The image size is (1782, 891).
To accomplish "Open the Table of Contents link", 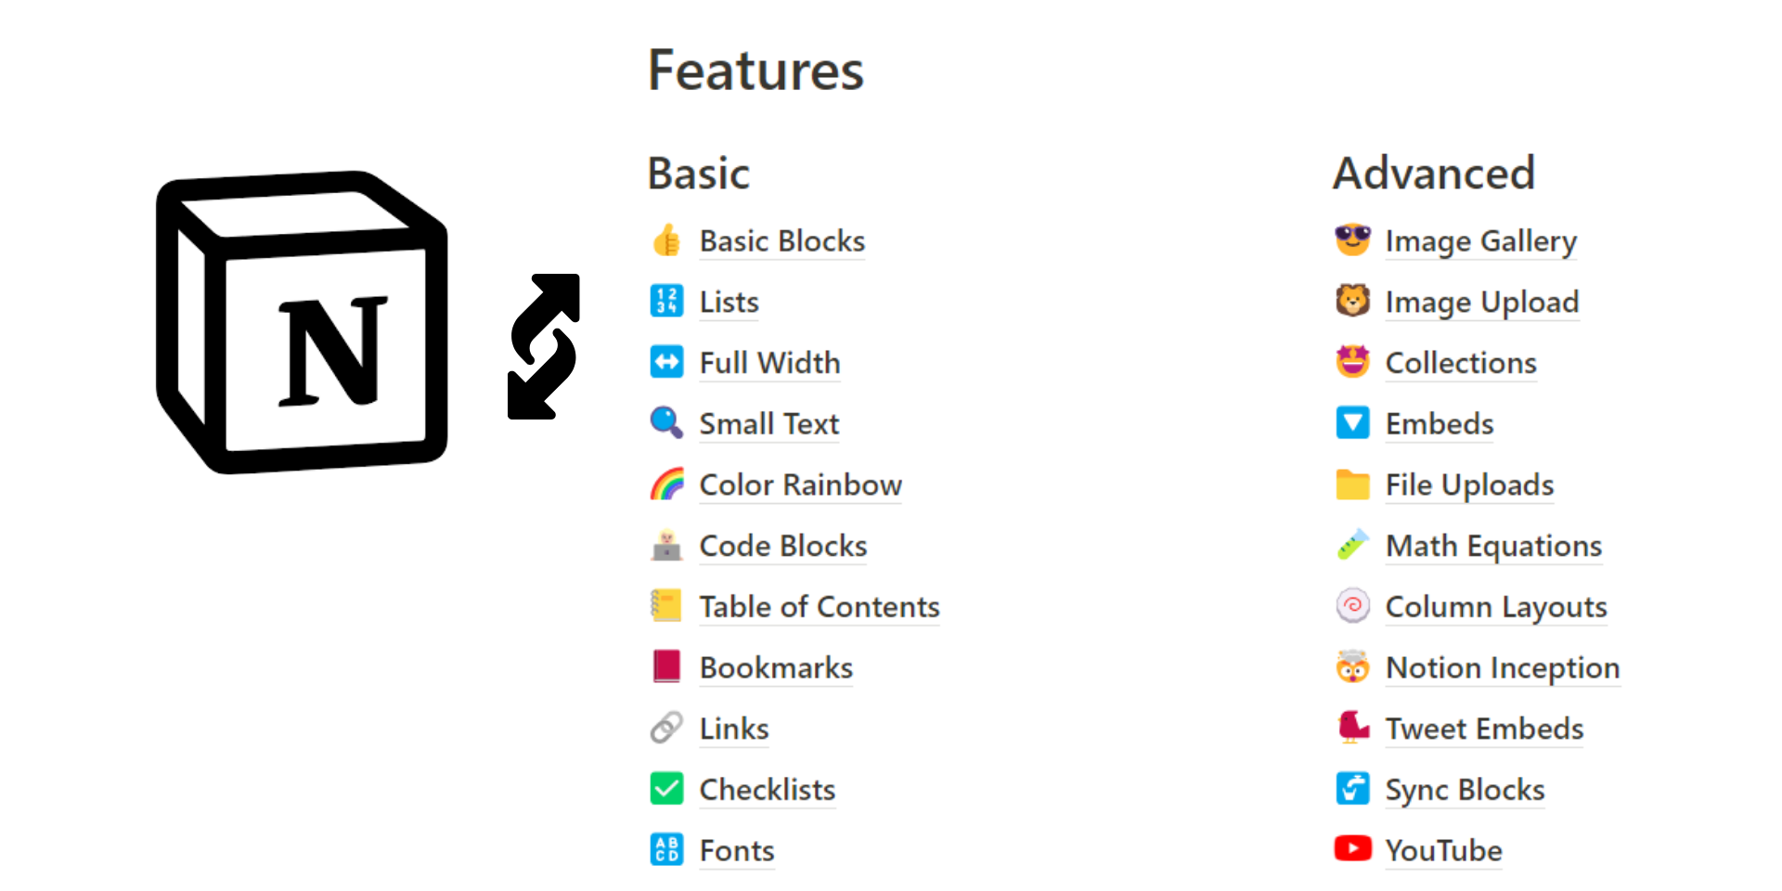I will tap(819, 607).
